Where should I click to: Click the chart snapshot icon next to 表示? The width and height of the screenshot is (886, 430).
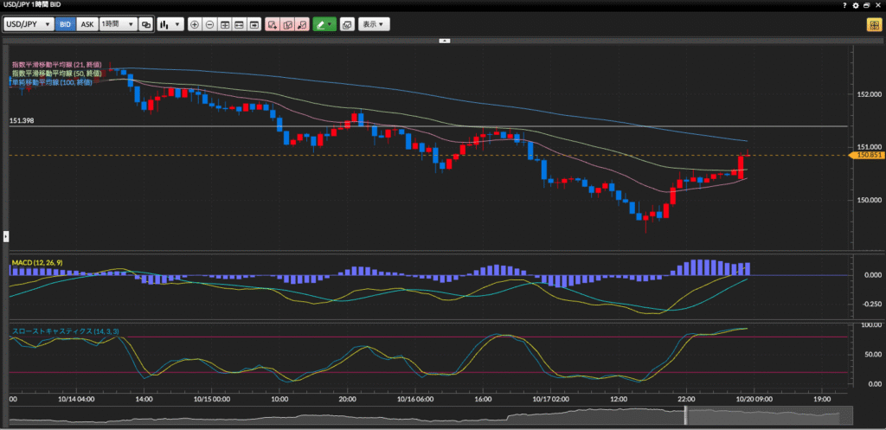click(x=347, y=24)
